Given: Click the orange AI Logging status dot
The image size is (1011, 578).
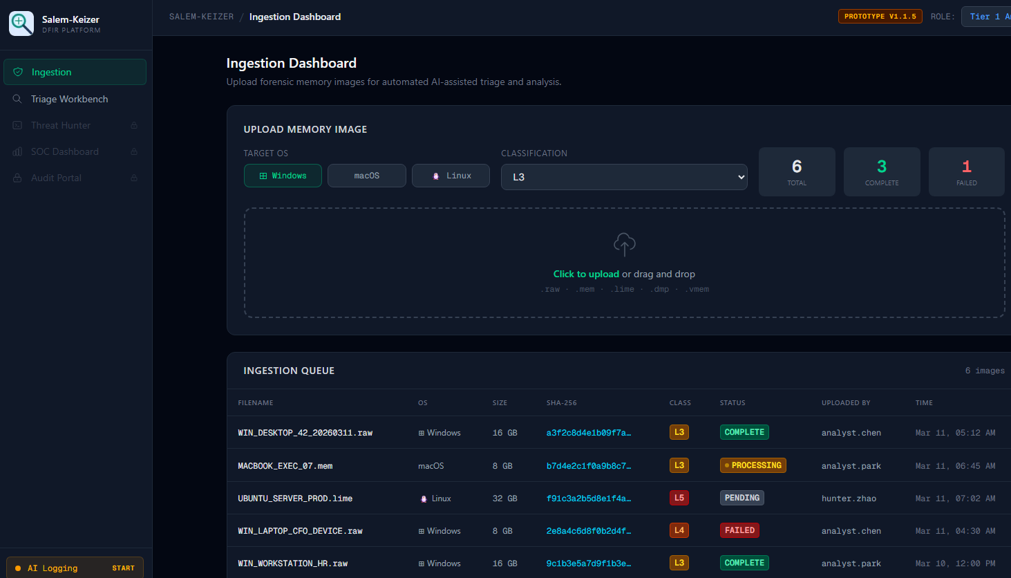Looking at the screenshot, I should tap(18, 568).
